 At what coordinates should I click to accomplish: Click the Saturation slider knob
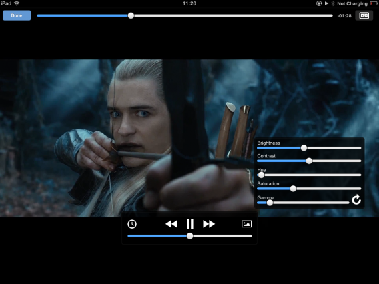(x=293, y=189)
